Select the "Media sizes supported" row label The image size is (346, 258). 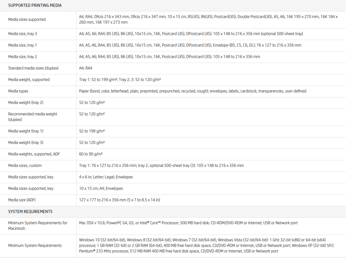[x=27, y=20]
